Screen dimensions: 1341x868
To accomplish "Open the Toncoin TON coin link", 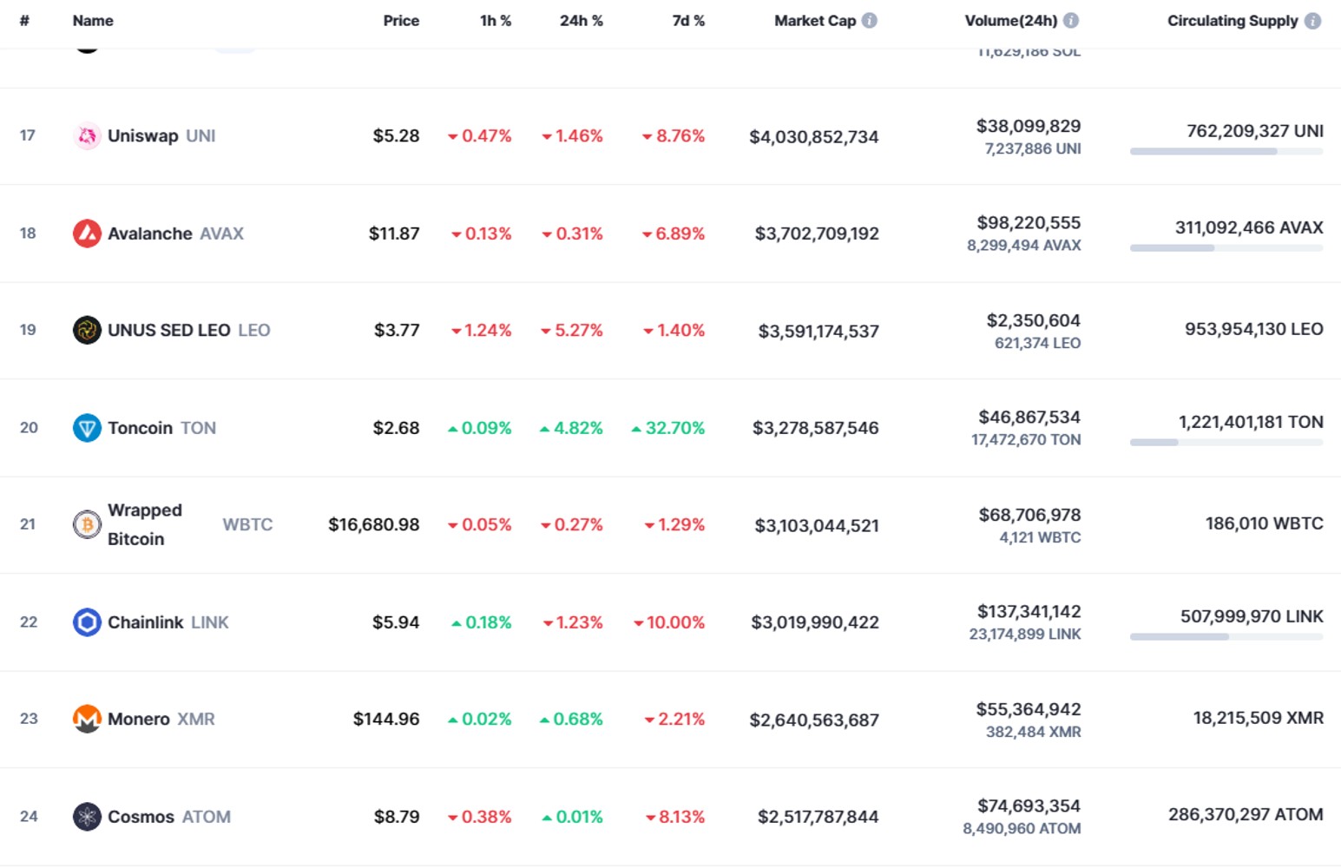I will point(161,428).
